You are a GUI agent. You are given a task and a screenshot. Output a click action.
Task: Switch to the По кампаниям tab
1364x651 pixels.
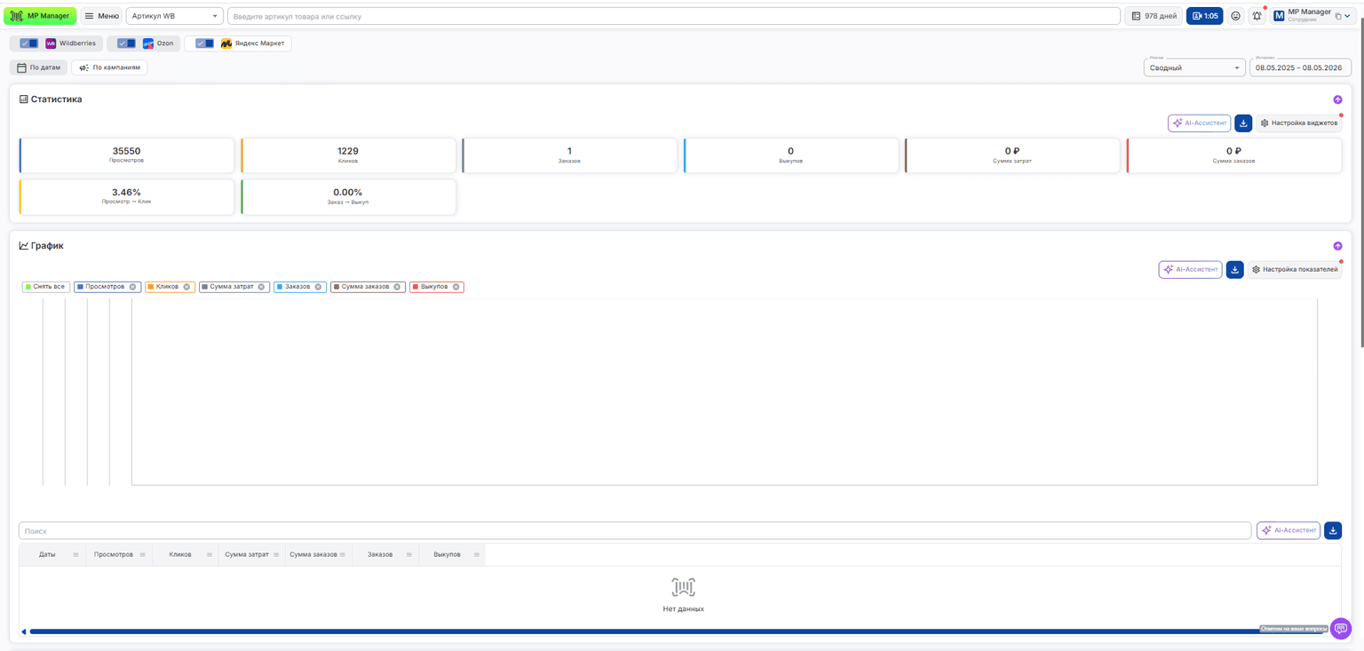click(x=109, y=67)
